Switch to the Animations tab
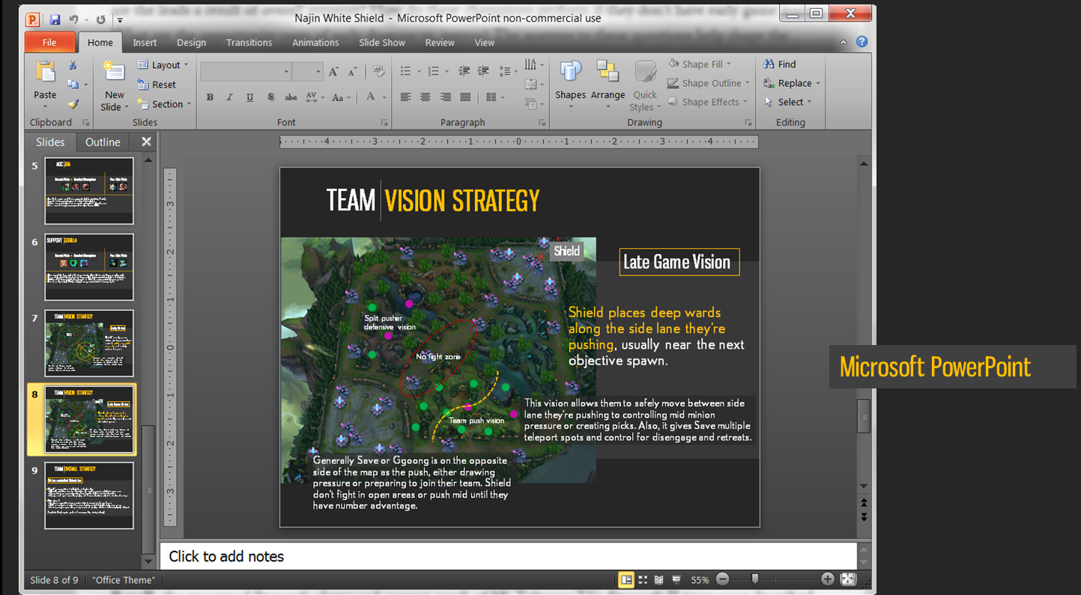 pyautogui.click(x=315, y=43)
